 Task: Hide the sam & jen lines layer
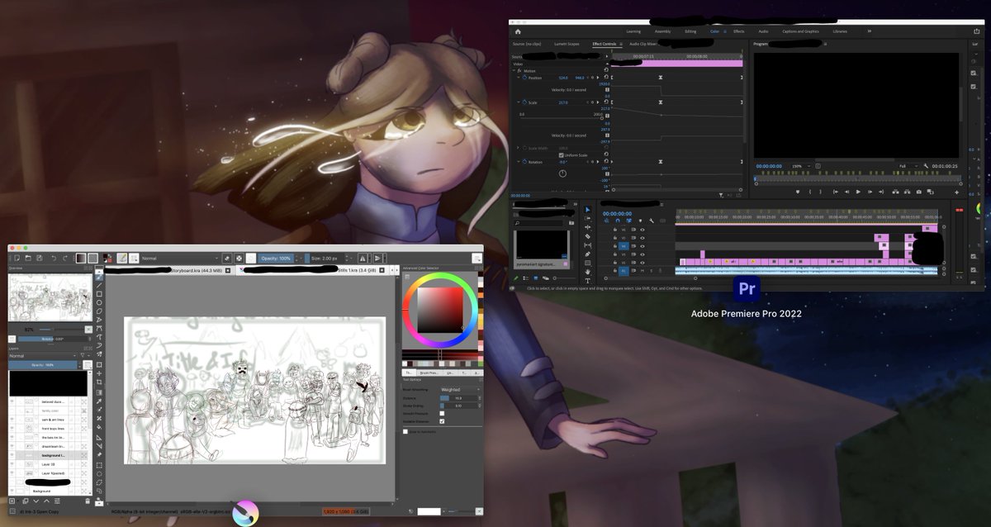(x=12, y=420)
